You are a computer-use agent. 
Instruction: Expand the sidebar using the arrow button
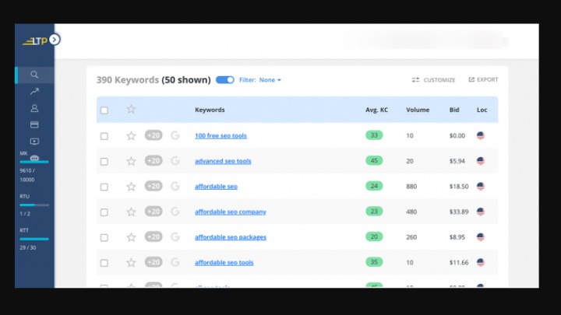pyautogui.click(x=55, y=40)
